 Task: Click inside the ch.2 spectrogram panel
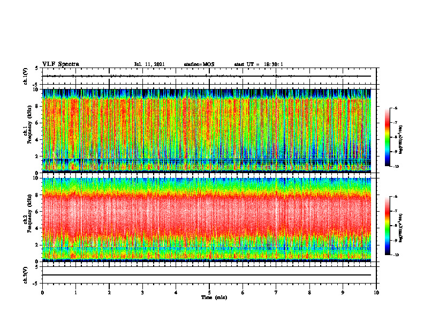tap(207, 220)
